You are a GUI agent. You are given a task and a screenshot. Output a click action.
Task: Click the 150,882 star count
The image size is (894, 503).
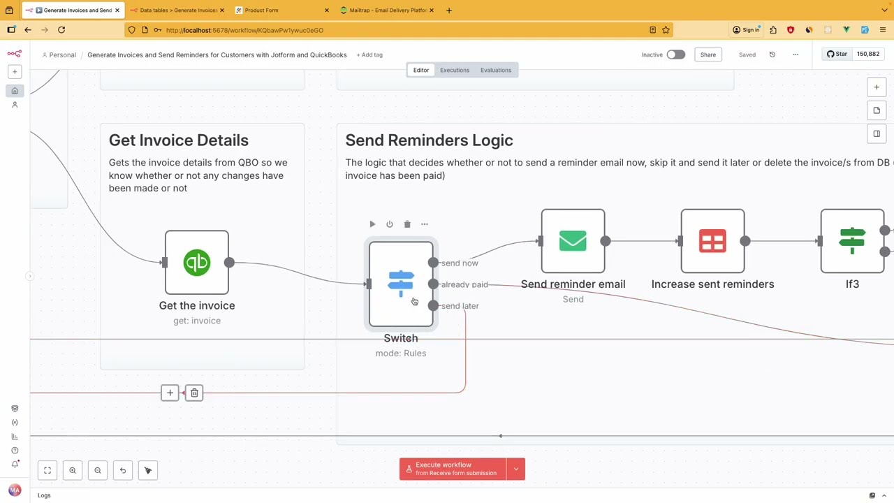click(x=868, y=54)
